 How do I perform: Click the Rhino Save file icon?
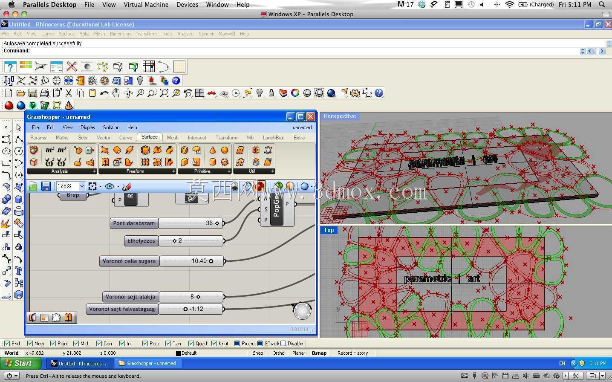[x=32, y=93]
